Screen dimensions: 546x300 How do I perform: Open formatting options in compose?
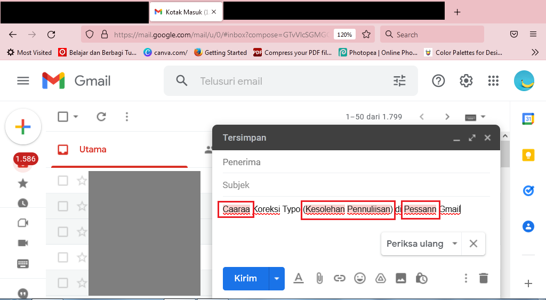(299, 278)
